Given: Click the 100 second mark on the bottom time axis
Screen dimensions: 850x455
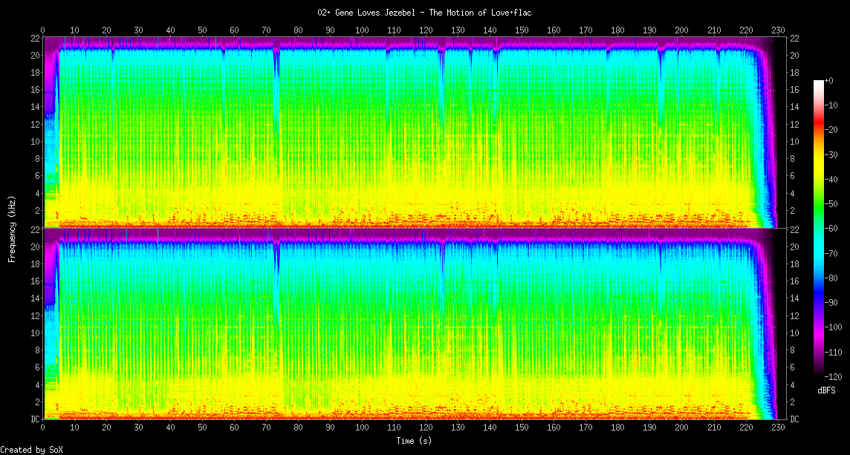Looking at the screenshot, I should click(x=362, y=428).
